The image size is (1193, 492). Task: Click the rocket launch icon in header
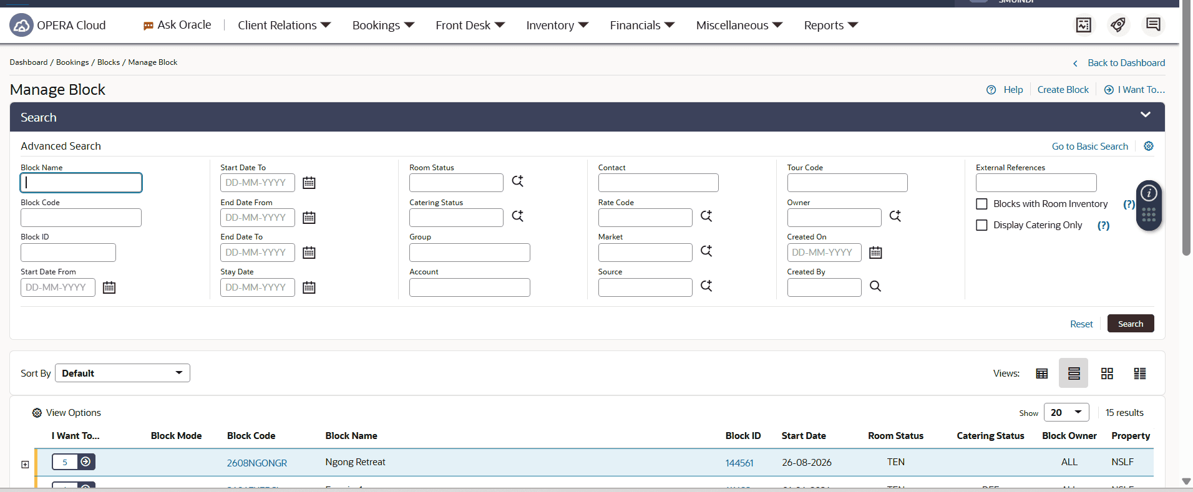1118,25
